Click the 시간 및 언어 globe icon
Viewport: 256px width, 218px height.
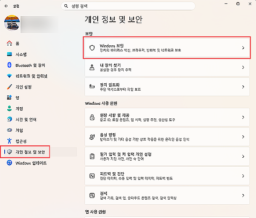click(9, 119)
